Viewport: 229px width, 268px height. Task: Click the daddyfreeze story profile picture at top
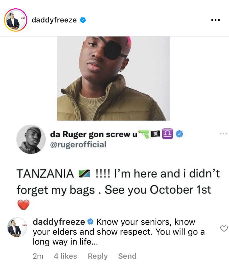[x=15, y=20]
